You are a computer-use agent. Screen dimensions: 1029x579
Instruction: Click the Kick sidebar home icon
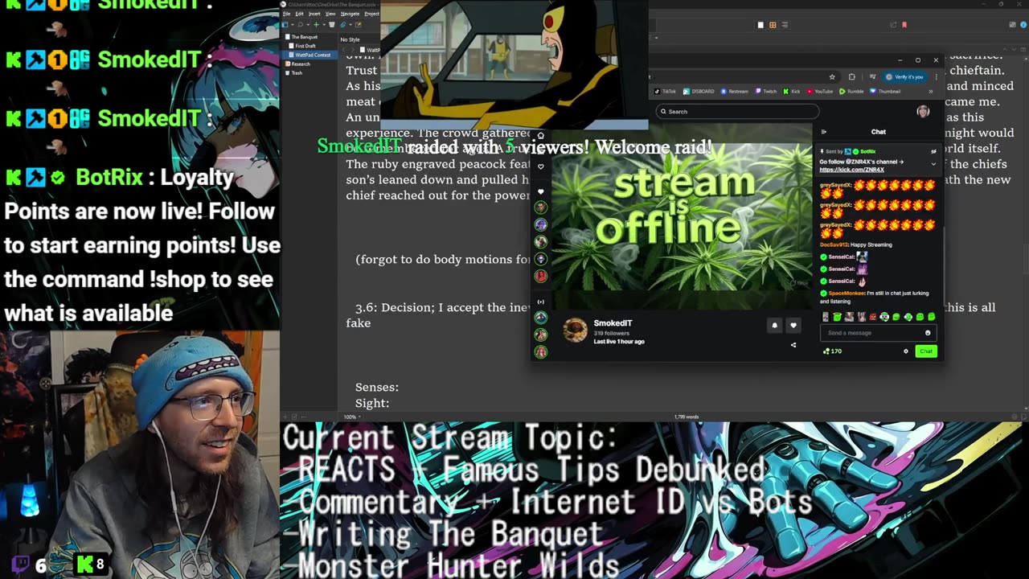541,135
